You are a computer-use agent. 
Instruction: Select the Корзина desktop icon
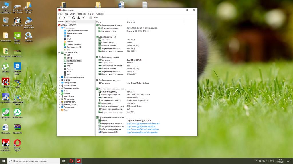point(6,22)
